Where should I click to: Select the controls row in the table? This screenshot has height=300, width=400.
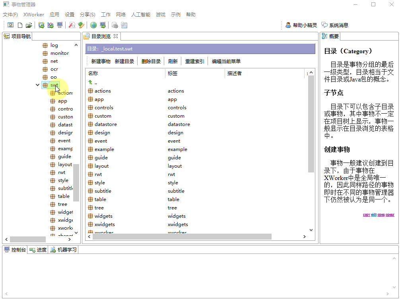click(196, 108)
